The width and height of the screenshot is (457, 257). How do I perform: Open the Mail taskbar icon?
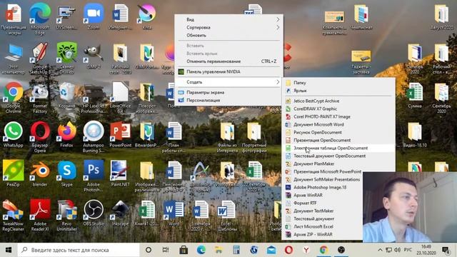click(x=271, y=250)
